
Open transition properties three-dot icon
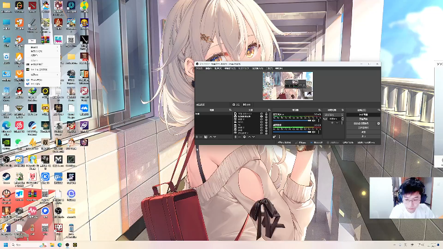pyautogui.click(x=342, y=123)
